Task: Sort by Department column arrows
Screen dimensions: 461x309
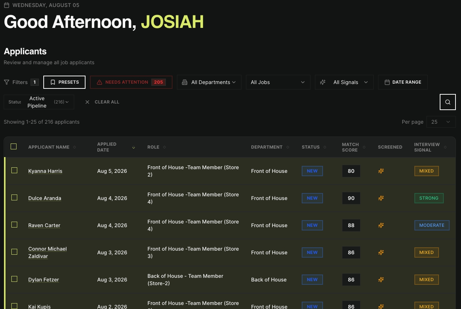Action: click(288, 147)
